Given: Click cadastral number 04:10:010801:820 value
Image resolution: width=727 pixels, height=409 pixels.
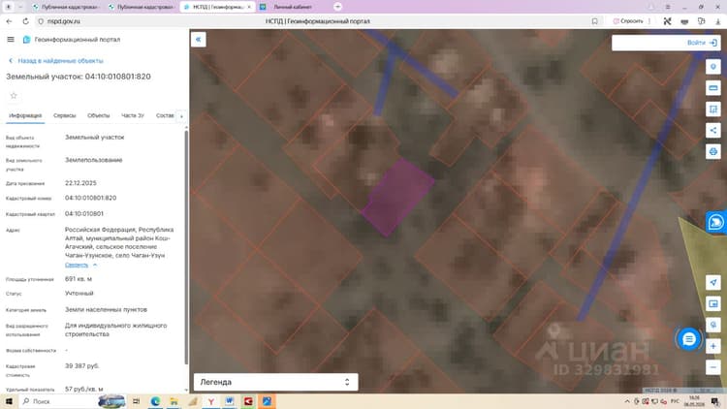Looking at the screenshot, I should pos(91,198).
